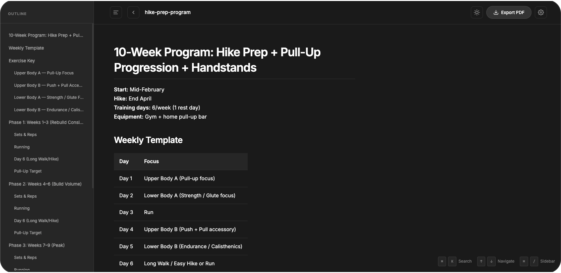Click the Export PDF button
The height and width of the screenshot is (273, 561).
click(508, 12)
